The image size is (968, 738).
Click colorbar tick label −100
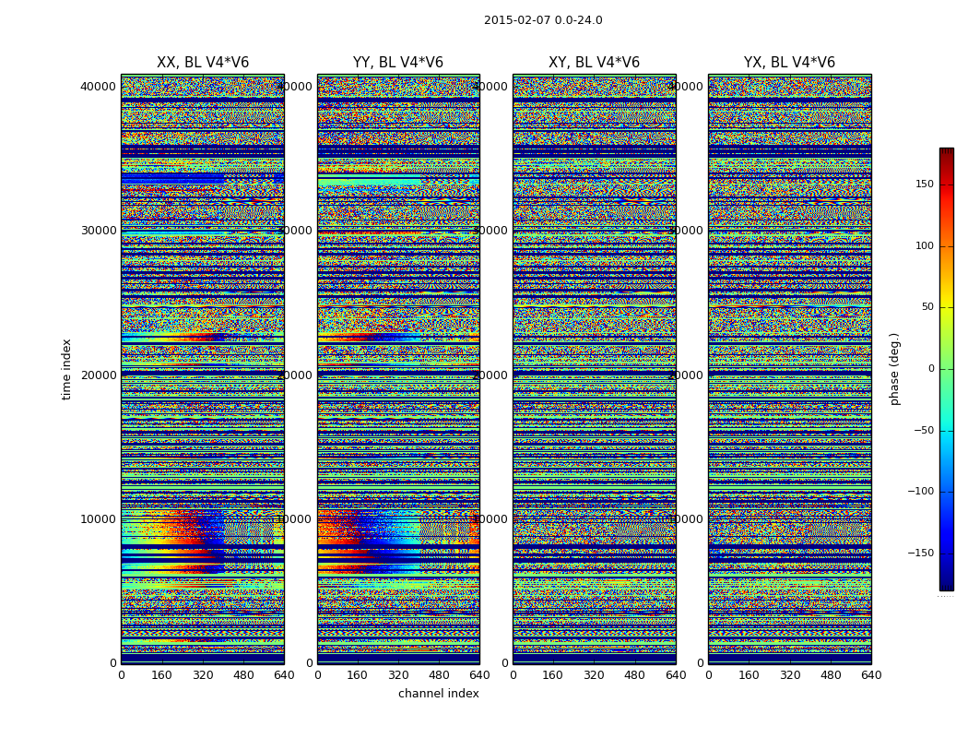click(921, 491)
